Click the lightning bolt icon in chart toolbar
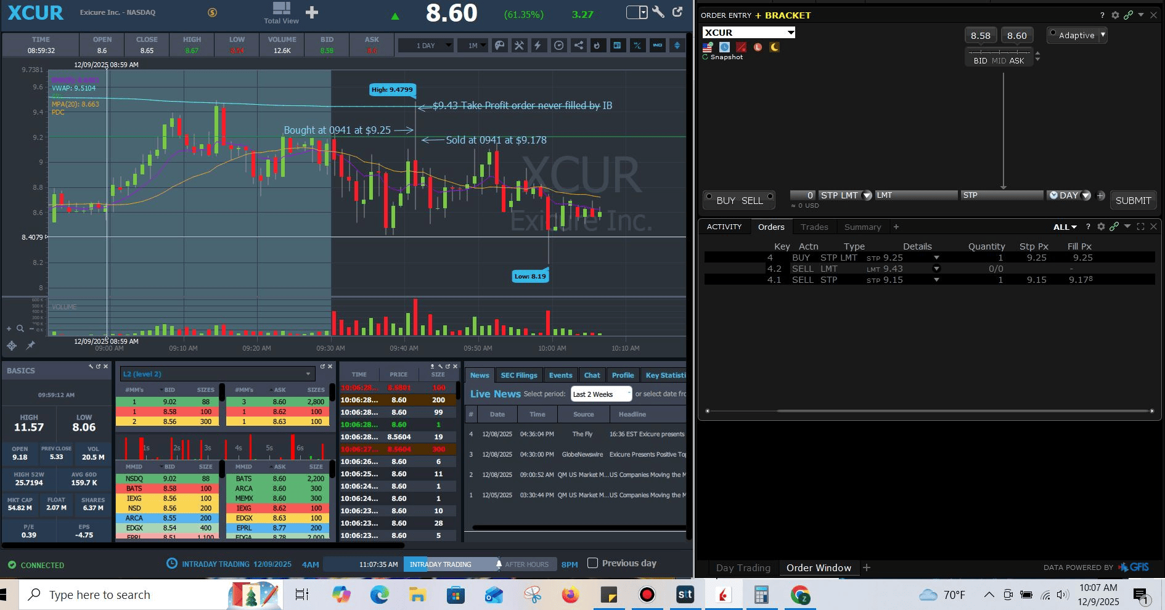Image resolution: width=1165 pixels, height=610 pixels. click(538, 45)
